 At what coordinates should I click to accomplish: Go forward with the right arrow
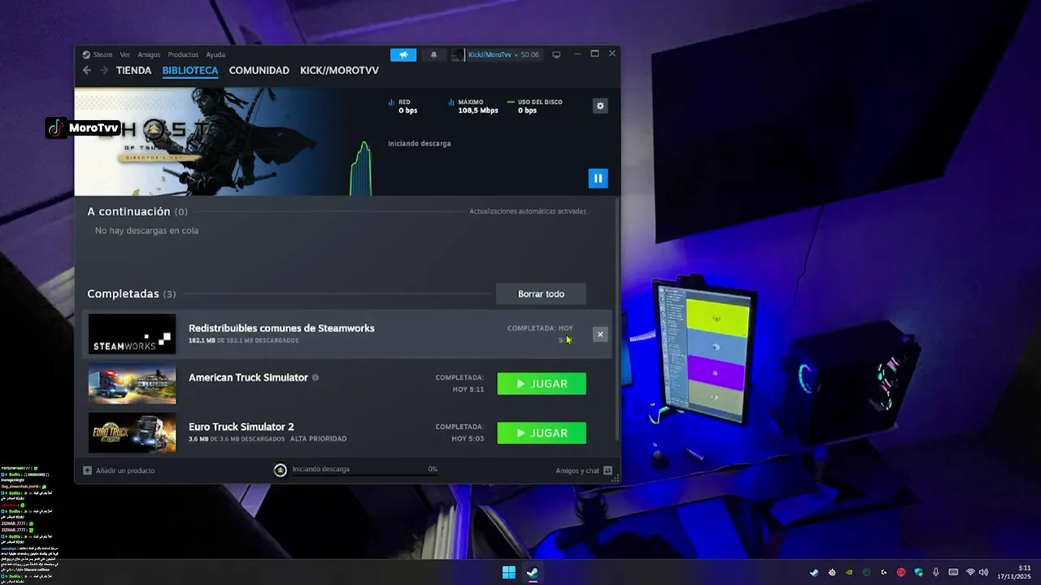104,71
